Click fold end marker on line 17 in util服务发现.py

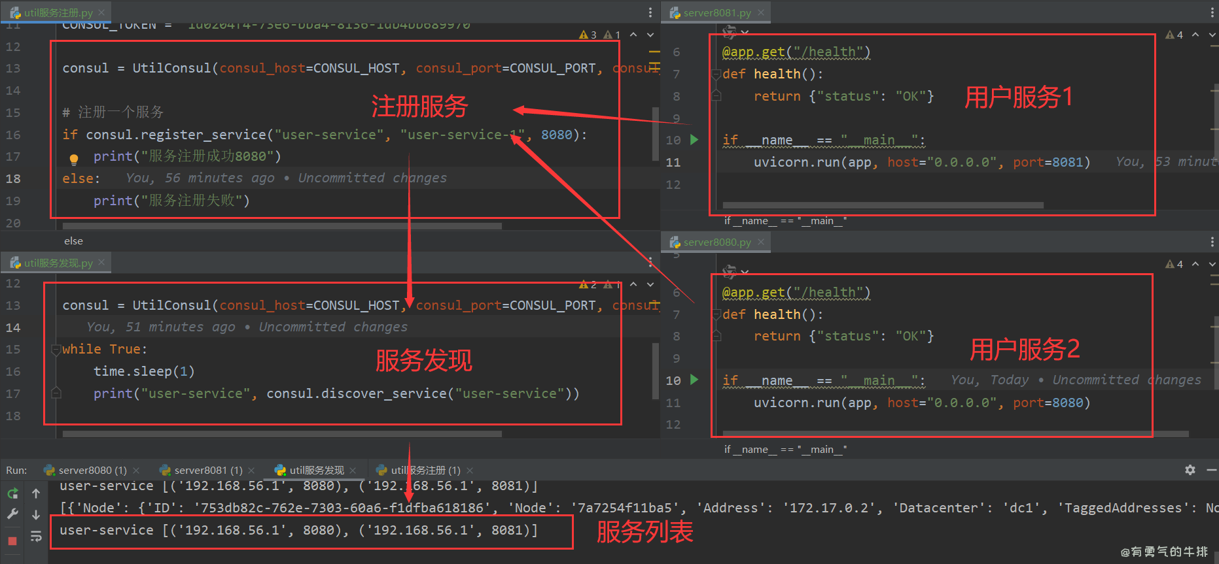(56, 393)
